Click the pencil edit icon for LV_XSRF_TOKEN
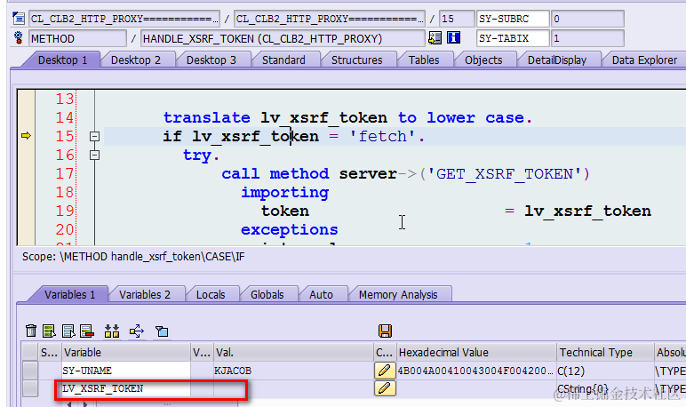686x407 pixels. pyautogui.click(x=385, y=388)
